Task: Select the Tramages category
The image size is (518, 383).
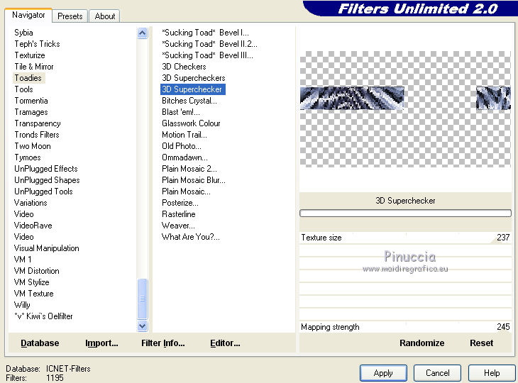Action: [x=31, y=112]
